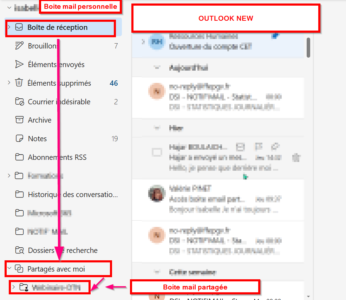Screen dimensions: 346x300
Task: Delete the Hajar message with trash icon
Action: [x=296, y=158]
